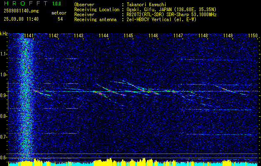Screen dimensions: 261x166
Task: Click time marker 1148
Action: click(203, 35)
